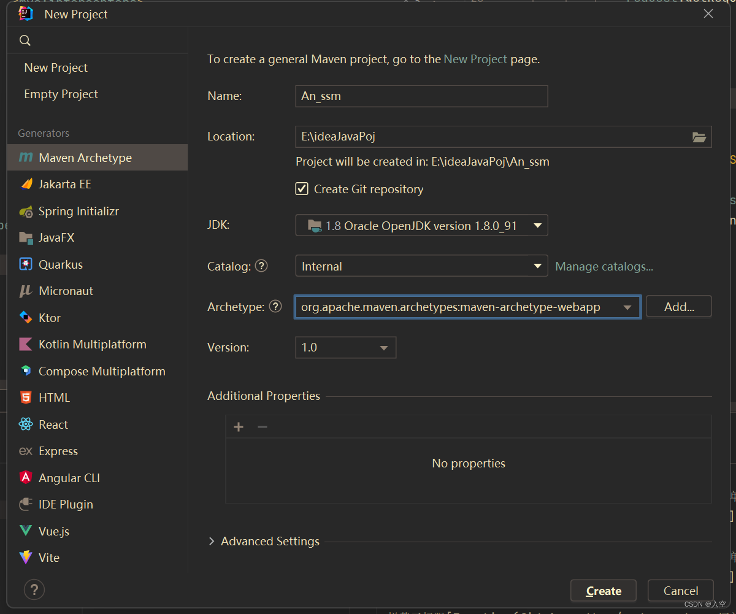Click the Name field containing An_ssm
Screen dimensions: 736x614
point(421,96)
